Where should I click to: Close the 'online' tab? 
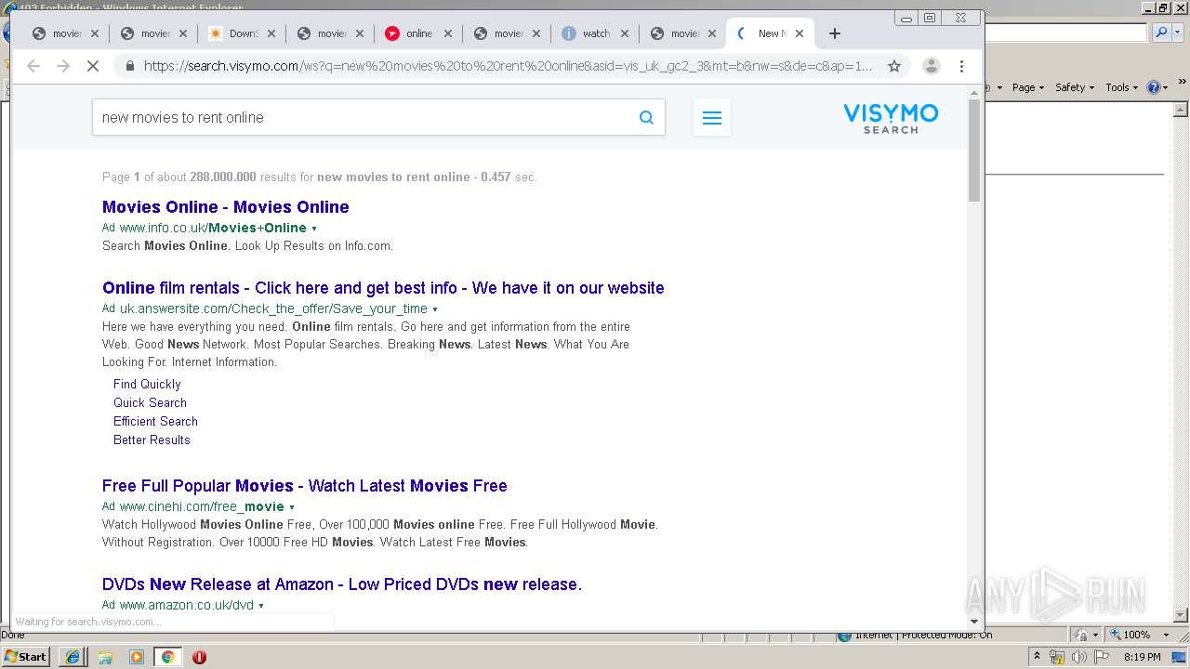point(448,33)
